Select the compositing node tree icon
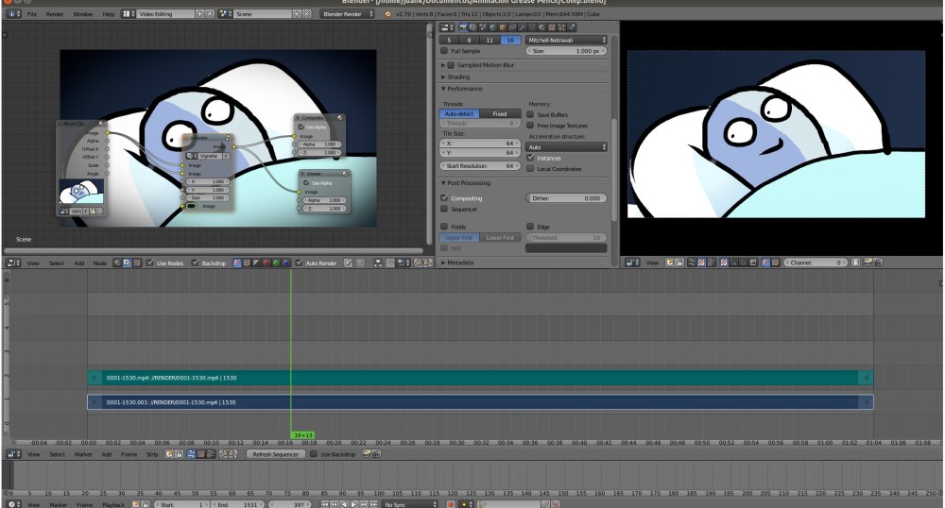Screen dimensions: 945x508 coord(128,262)
